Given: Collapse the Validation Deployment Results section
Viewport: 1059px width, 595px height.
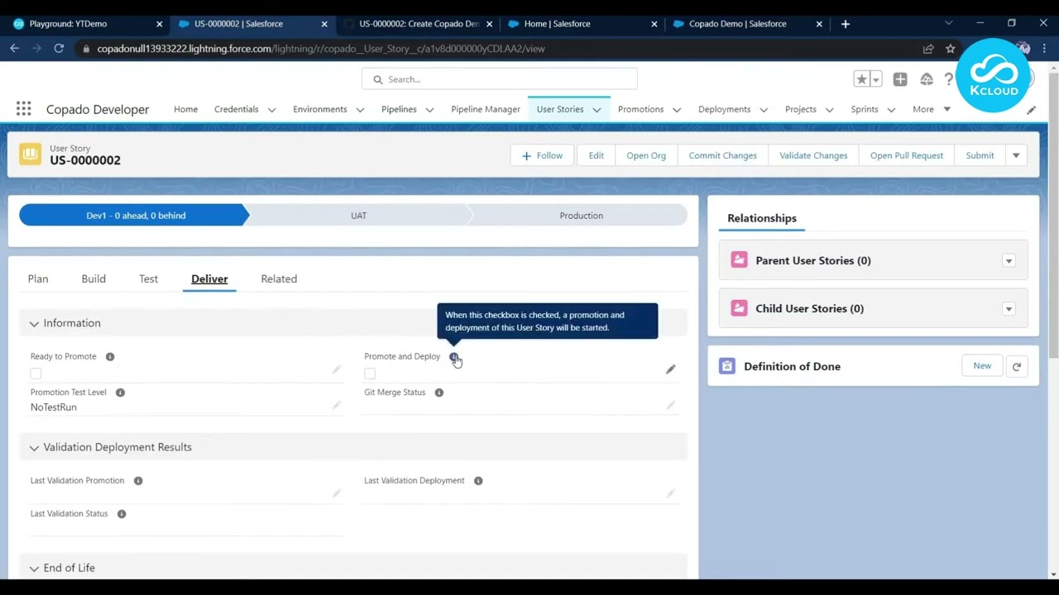Looking at the screenshot, I should coord(111,447).
